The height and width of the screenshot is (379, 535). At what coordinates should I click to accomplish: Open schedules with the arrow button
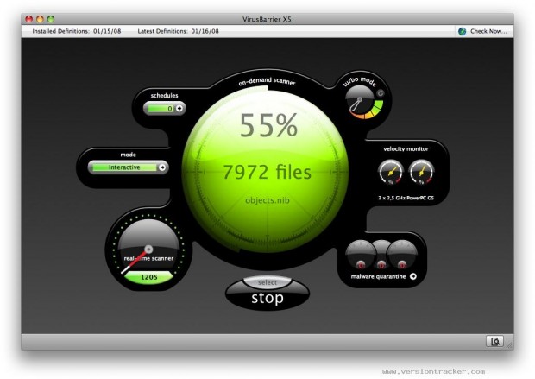[179, 109]
